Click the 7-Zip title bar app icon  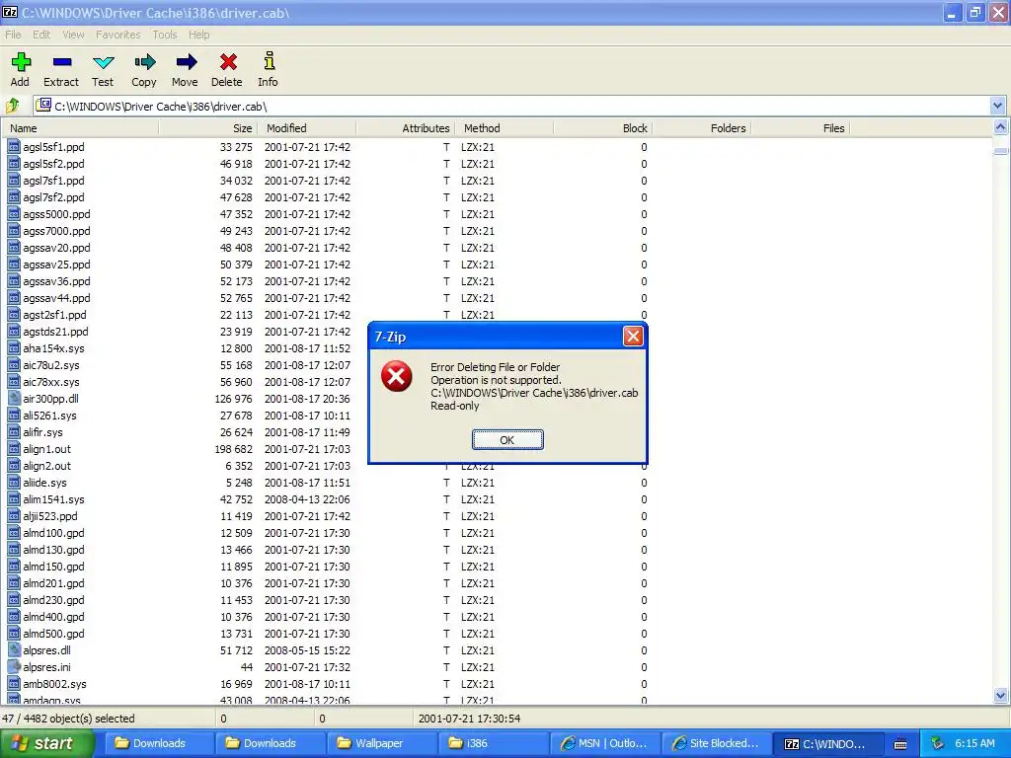click(x=10, y=12)
